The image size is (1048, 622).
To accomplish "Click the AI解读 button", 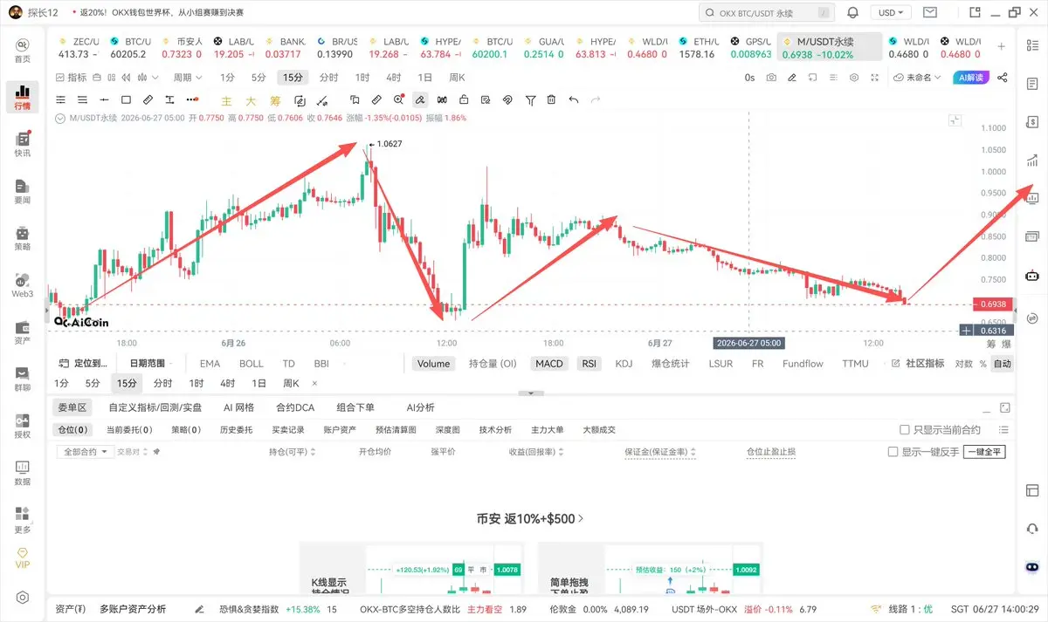I will [970, 78].
